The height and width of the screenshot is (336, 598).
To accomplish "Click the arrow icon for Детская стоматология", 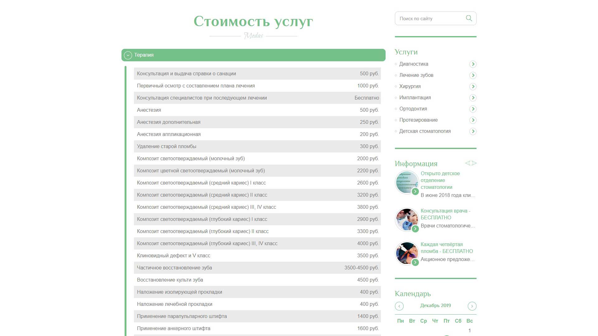I will point(473,131).
